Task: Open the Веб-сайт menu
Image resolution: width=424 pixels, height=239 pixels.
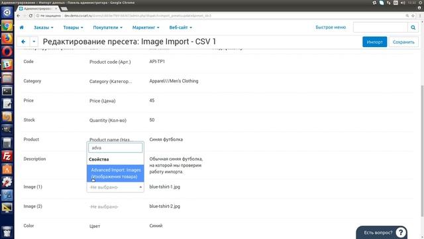Action: point(181,27)
